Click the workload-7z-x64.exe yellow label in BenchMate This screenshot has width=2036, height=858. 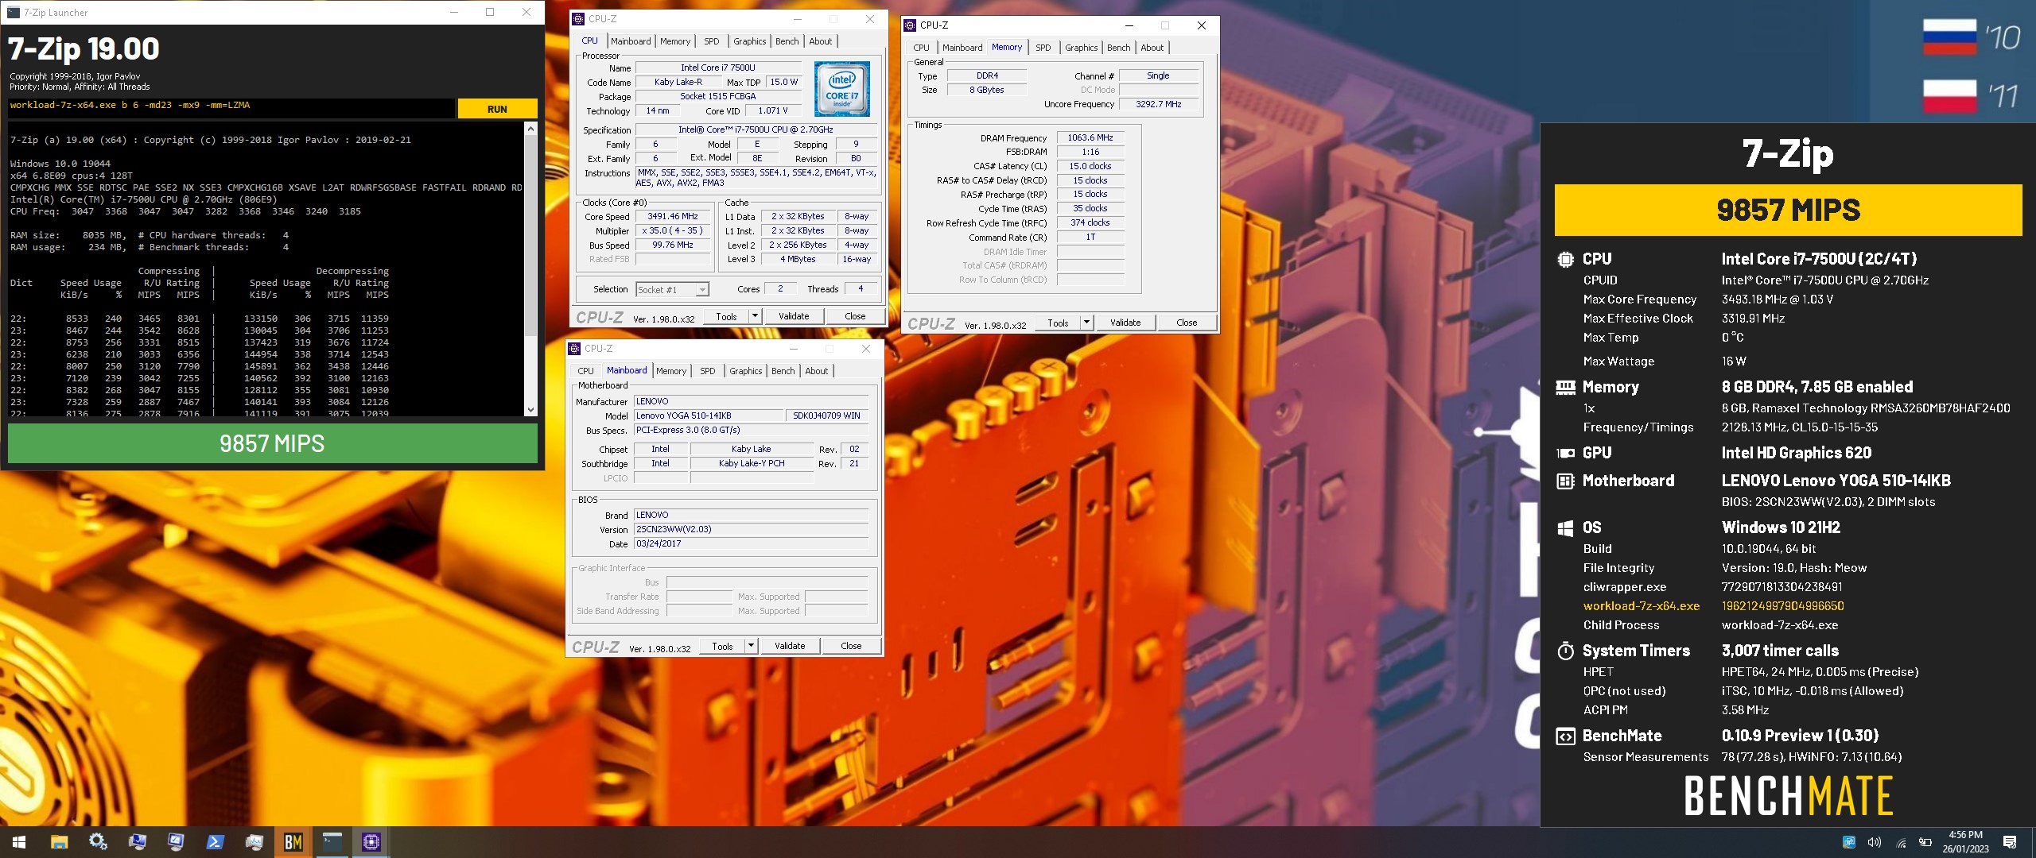(x=1641, y=606)
